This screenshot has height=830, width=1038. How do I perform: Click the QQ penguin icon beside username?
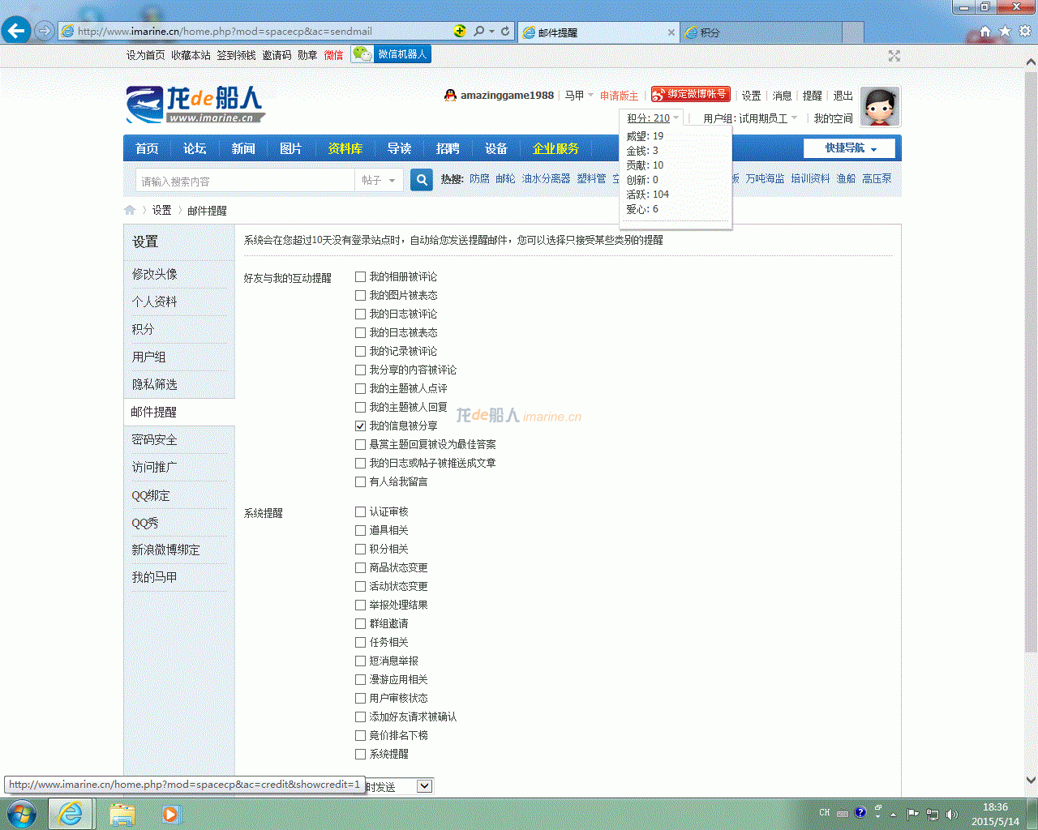point(450,95)
